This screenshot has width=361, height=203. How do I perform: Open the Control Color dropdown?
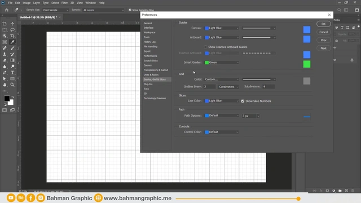point(222,132)
